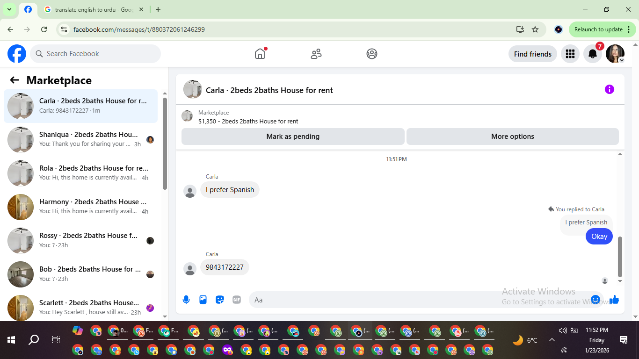639x359 pixels.
Task: Open the clock showing 11:52 PM
Action: [x=597, y=330]
